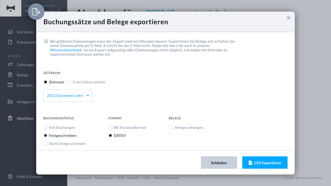Open the 2022 (Gesamtes Jahr) dropdown
The height and width of the screenshot is (186, 331).
pos(68,96)
